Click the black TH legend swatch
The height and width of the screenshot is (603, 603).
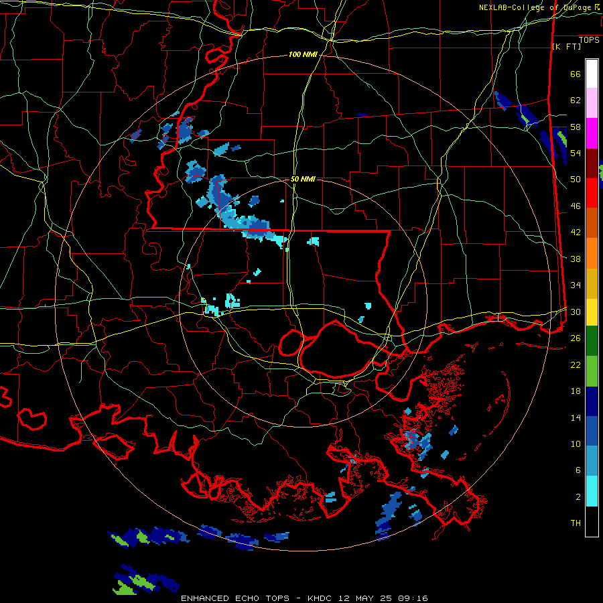592,521
